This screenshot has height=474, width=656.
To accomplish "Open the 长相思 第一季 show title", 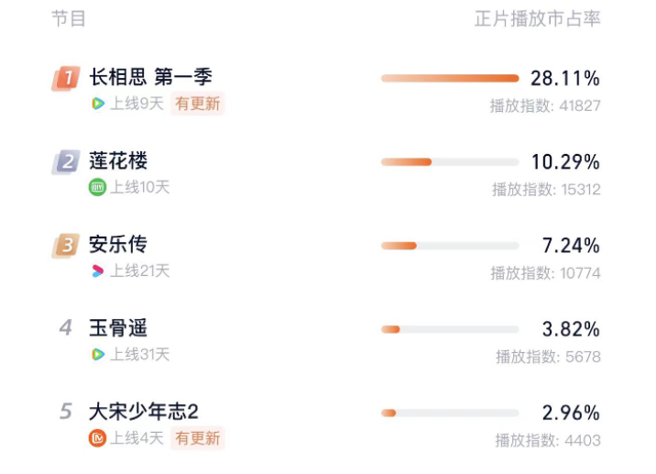I will (x=150, y=77).
